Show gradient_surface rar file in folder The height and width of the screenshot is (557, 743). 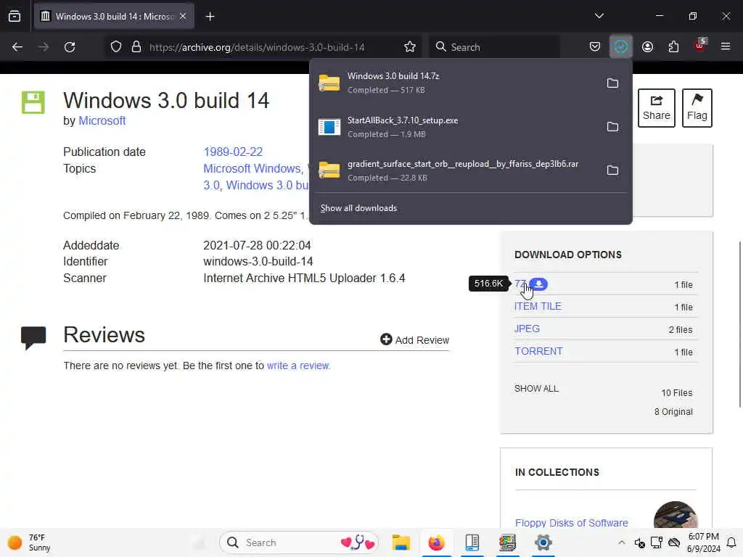pyautogui.click(x=612, y=170)
